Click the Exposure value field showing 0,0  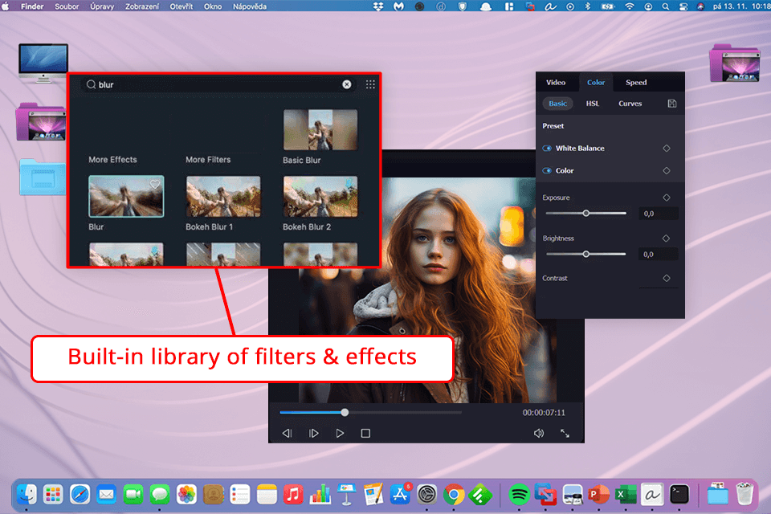pyautogui.click(x=659, y=214)
